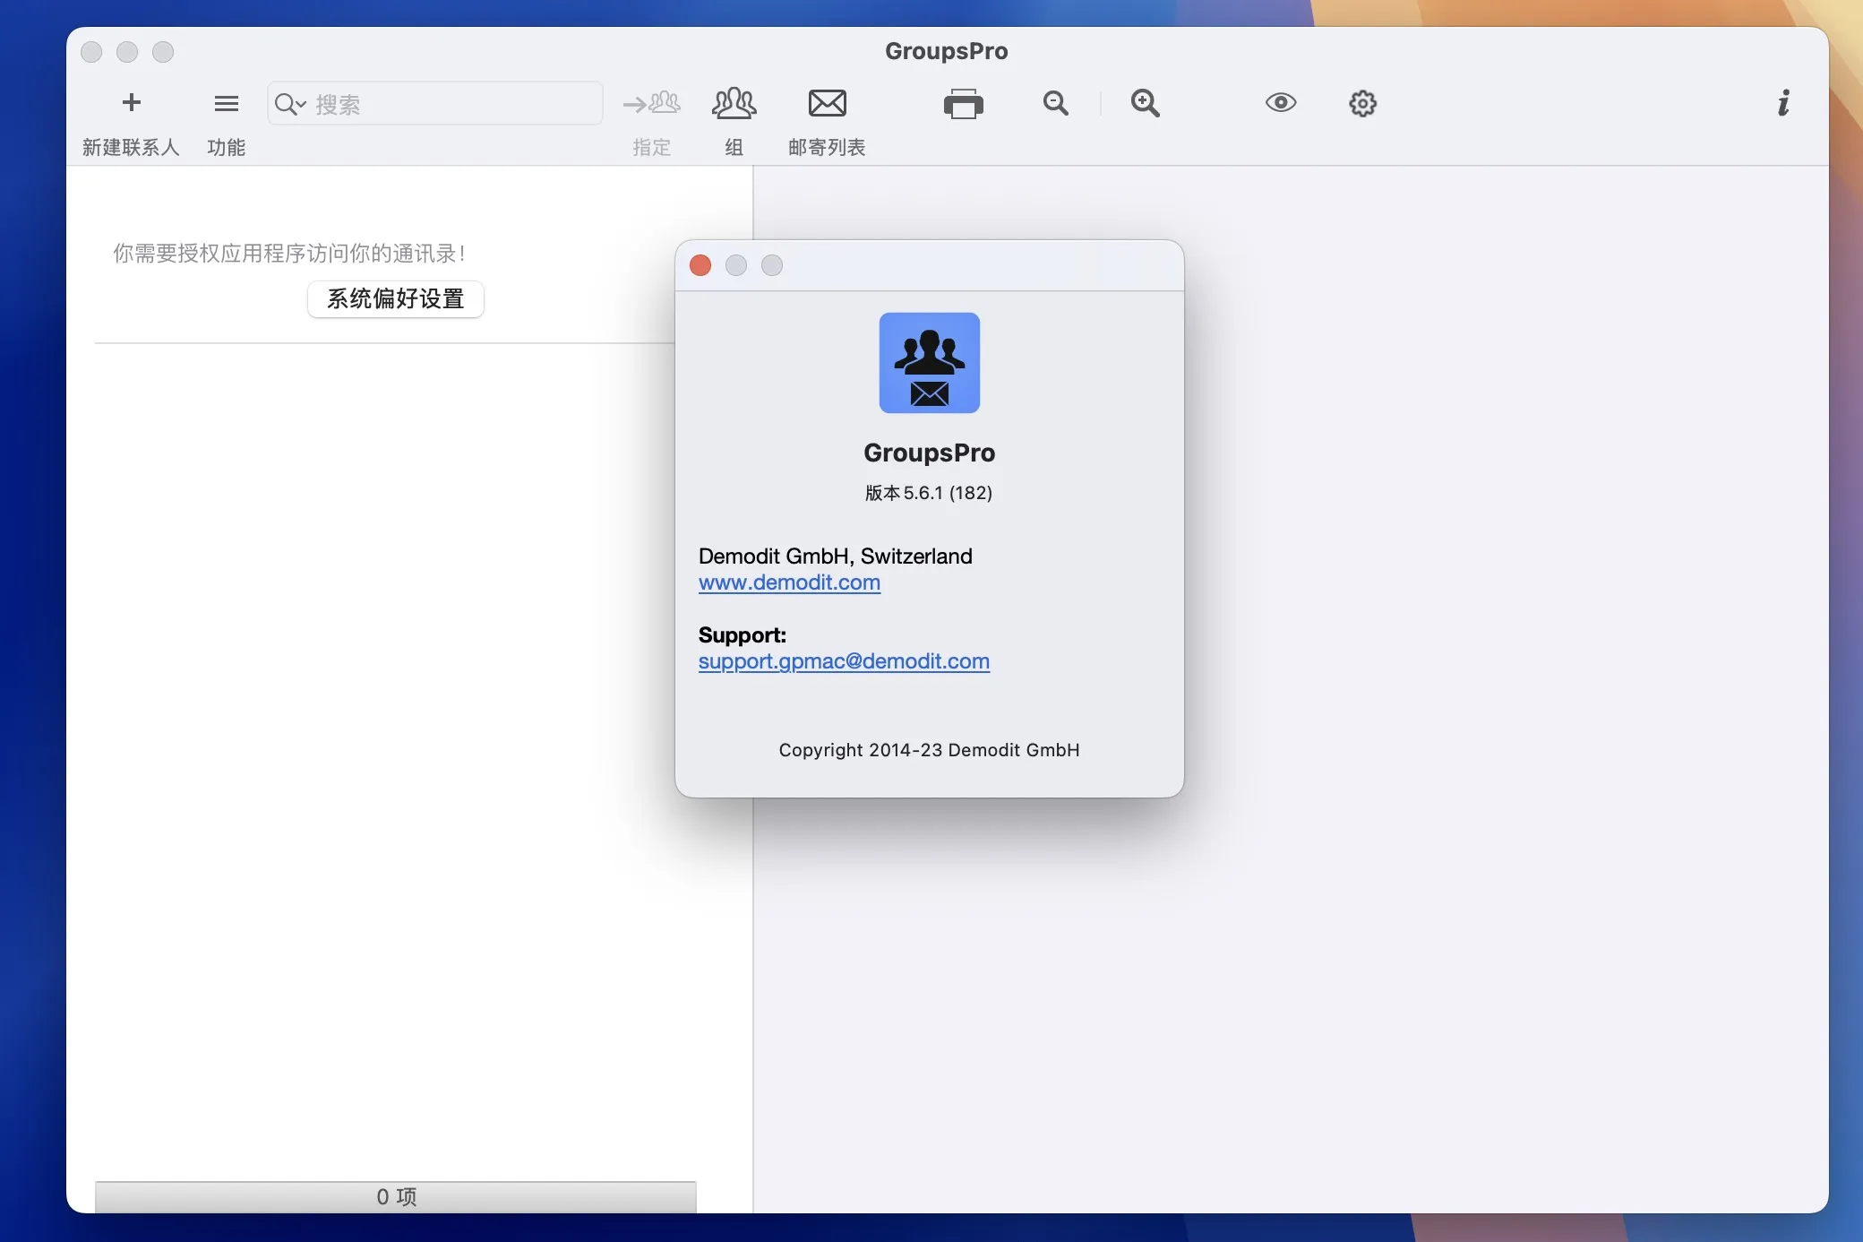Click the 指定 assign-to-group icon
The height and width of the screenshot is (1242, 1863).
651,104
